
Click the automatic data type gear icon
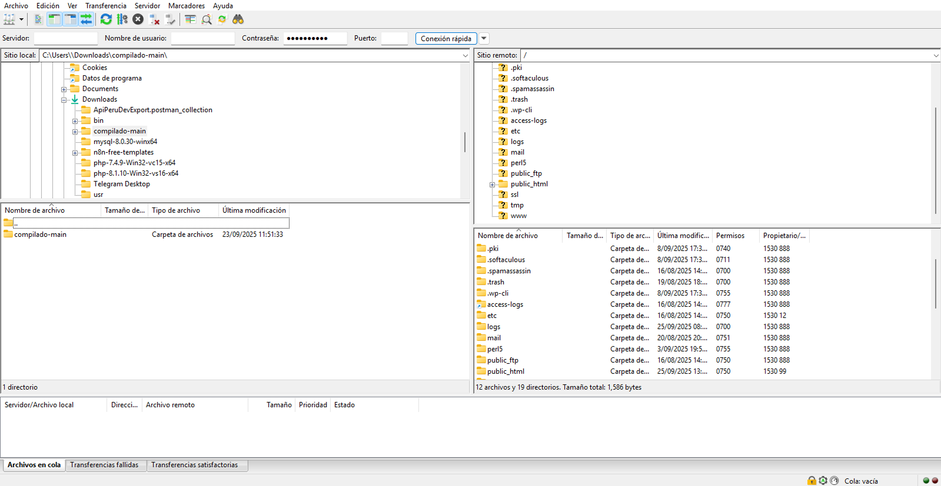(x=823, y=480)
